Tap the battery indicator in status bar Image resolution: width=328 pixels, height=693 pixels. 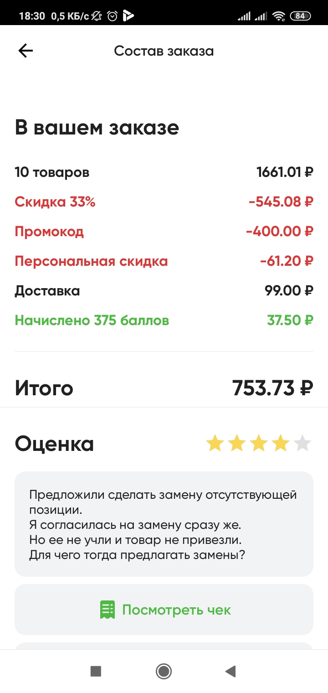[300, 16]
